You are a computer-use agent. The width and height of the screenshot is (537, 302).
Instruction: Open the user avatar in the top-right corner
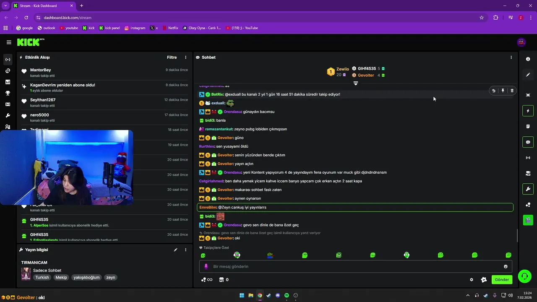[x=521, y=42]
